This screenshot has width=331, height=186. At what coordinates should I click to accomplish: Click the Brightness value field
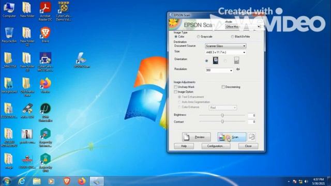(x=252, y=115)
